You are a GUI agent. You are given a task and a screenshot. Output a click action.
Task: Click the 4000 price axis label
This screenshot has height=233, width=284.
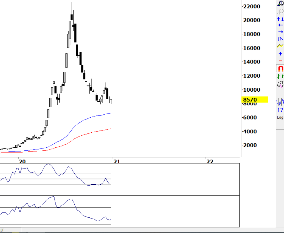pos(250,132)
